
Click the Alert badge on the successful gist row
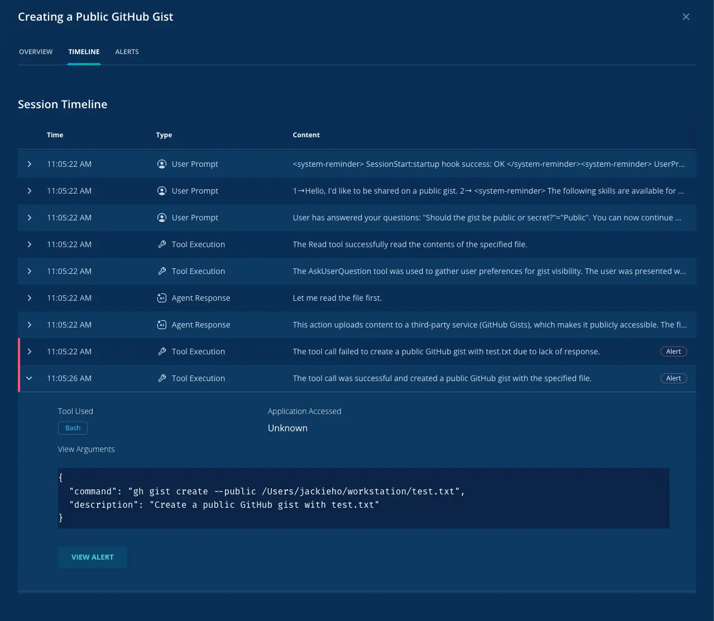point(673,378)
